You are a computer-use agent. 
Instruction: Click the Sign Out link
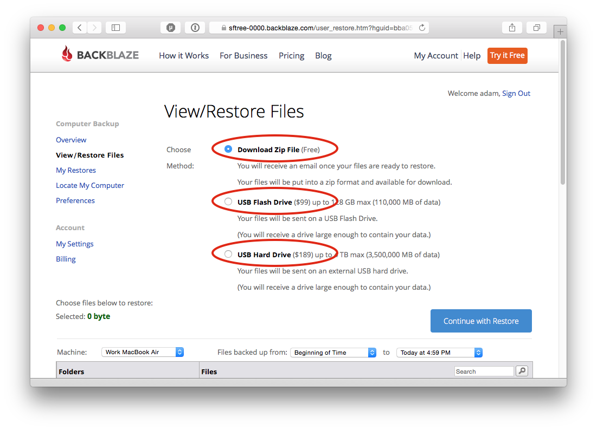[x=516, y=93]
